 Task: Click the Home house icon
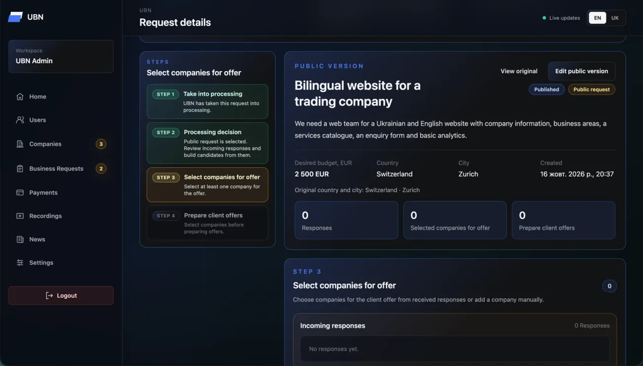[x=20, y=97]
